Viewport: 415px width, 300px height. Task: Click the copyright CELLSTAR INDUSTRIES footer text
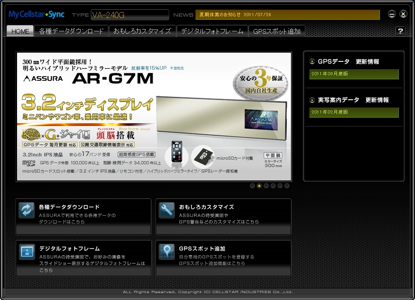[208, 292]
